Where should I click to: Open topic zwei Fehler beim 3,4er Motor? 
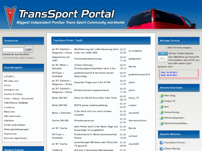96,128
